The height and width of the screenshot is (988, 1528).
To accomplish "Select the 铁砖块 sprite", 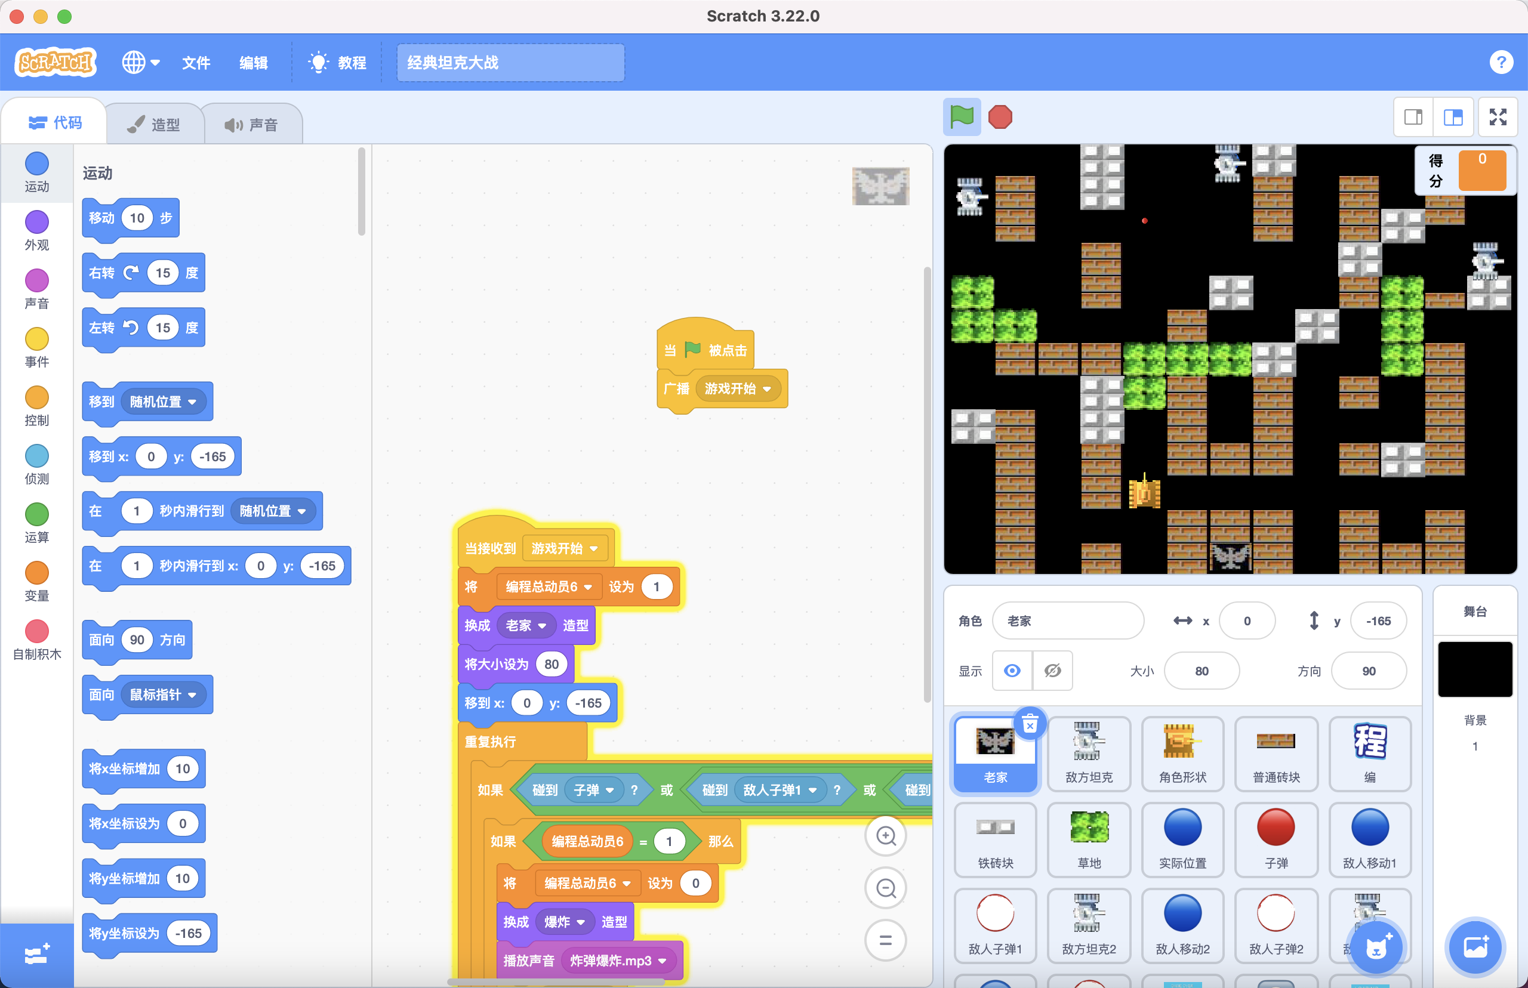I will [995, 839].
